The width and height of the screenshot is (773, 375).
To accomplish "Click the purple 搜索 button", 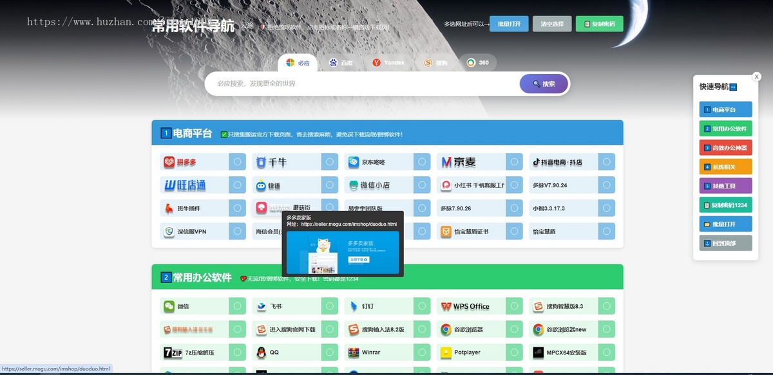I will tap(544, 84).
